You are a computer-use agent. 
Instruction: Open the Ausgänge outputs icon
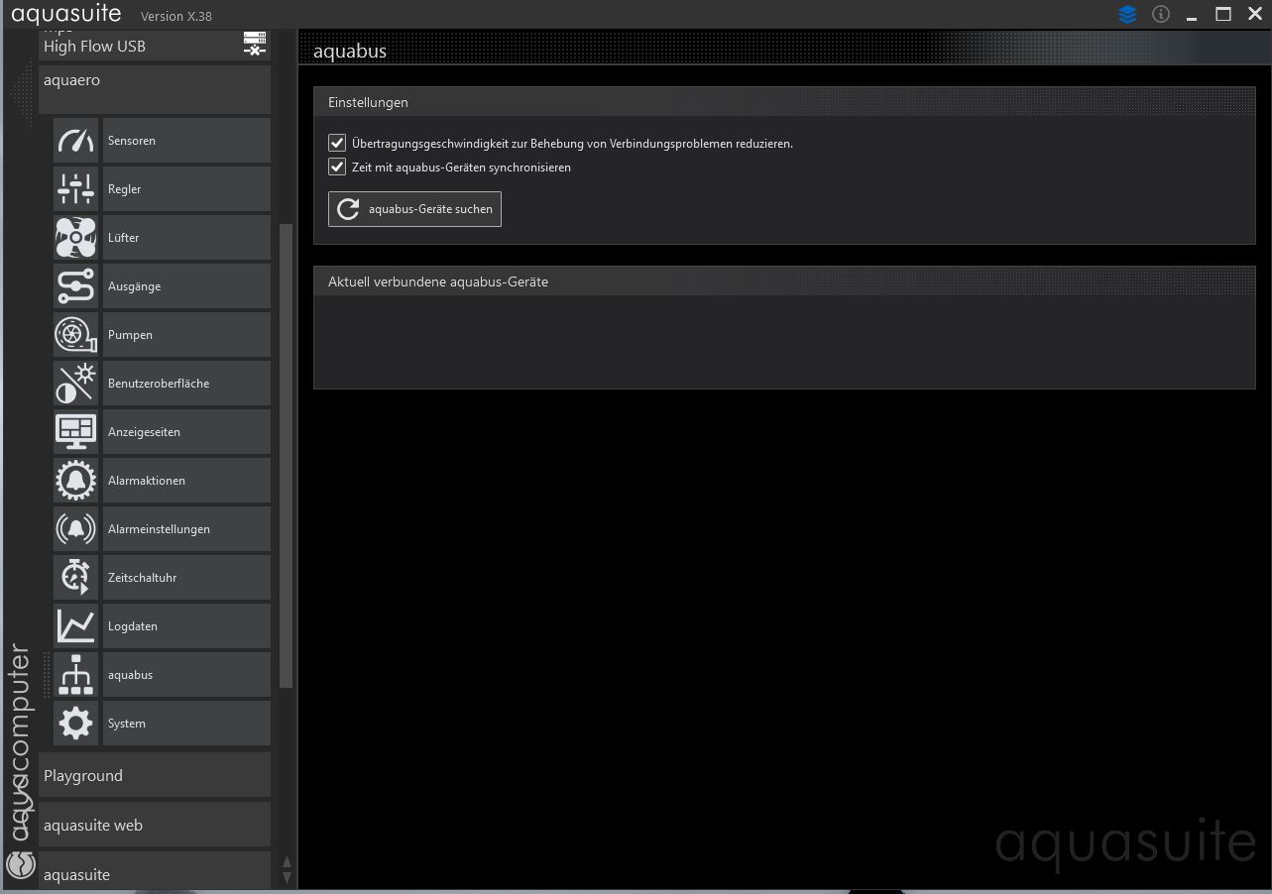(75, 286)
